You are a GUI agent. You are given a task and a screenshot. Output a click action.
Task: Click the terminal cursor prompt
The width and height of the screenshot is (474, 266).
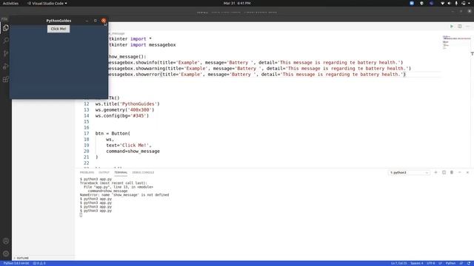(x=81, y=215)
